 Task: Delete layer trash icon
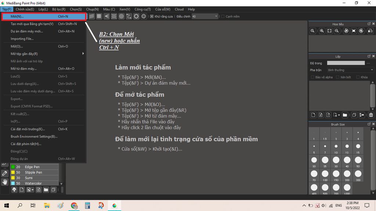[x=371, y=115]
